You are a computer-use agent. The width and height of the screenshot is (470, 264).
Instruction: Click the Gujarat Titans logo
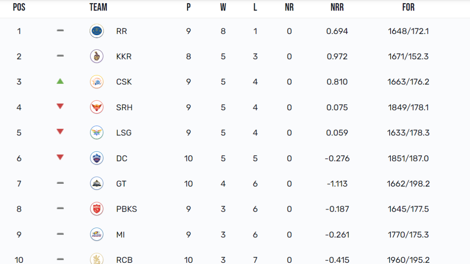pos(97,183)
